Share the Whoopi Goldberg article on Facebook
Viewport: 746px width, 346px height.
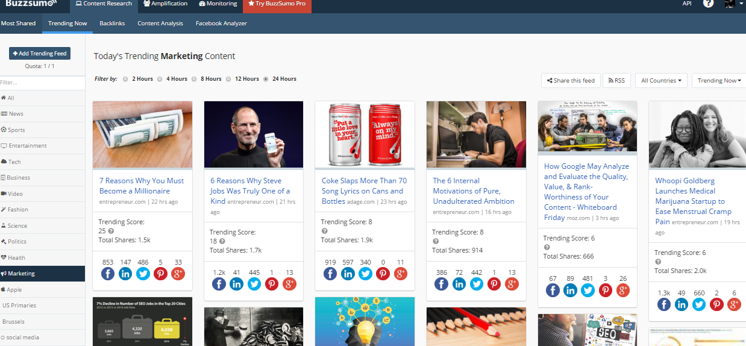tap(664, 304)
